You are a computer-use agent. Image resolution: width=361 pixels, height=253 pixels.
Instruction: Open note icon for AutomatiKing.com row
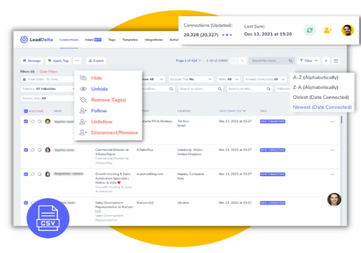(x=40, y=174)
